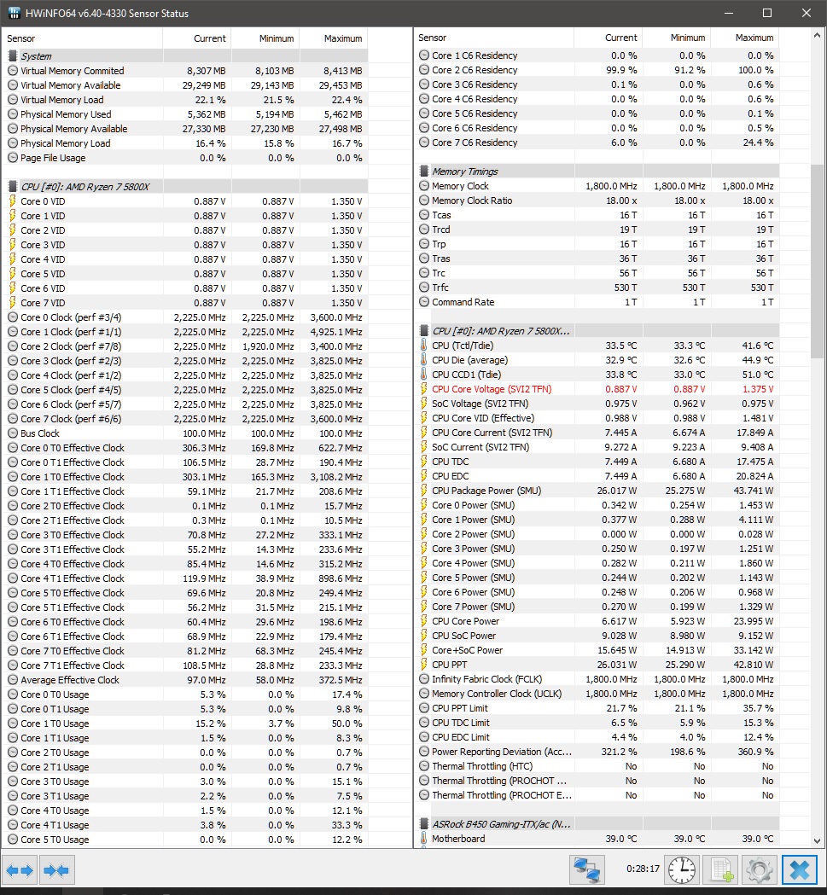Select Memory Controller Clock (UCLK) row
This screenshot has height=895, width=827.
pyautogui.click(x=597, y=694)
